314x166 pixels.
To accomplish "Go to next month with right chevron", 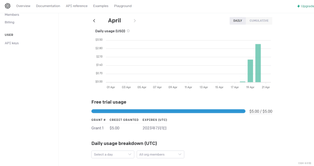I will pyautogui.click(x=135, y=21).
